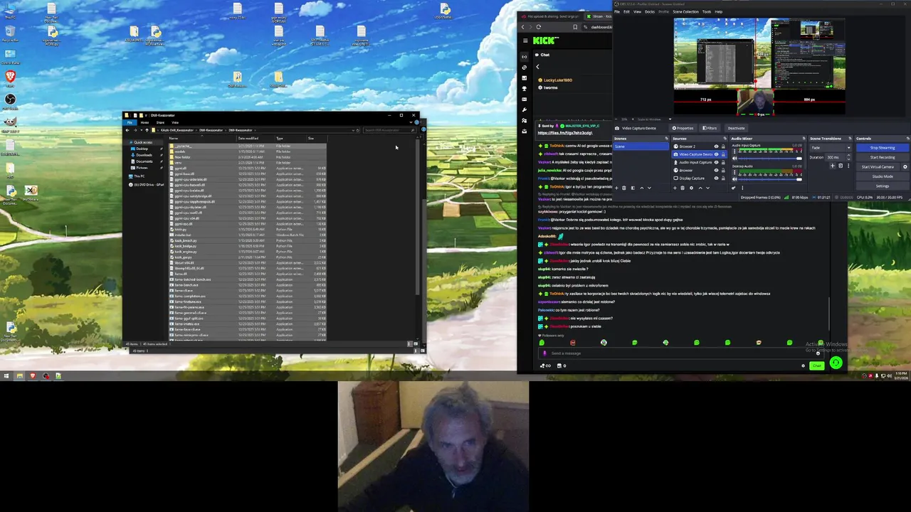Open source Filters button
911x512 pixels.
tap(710, 128)
